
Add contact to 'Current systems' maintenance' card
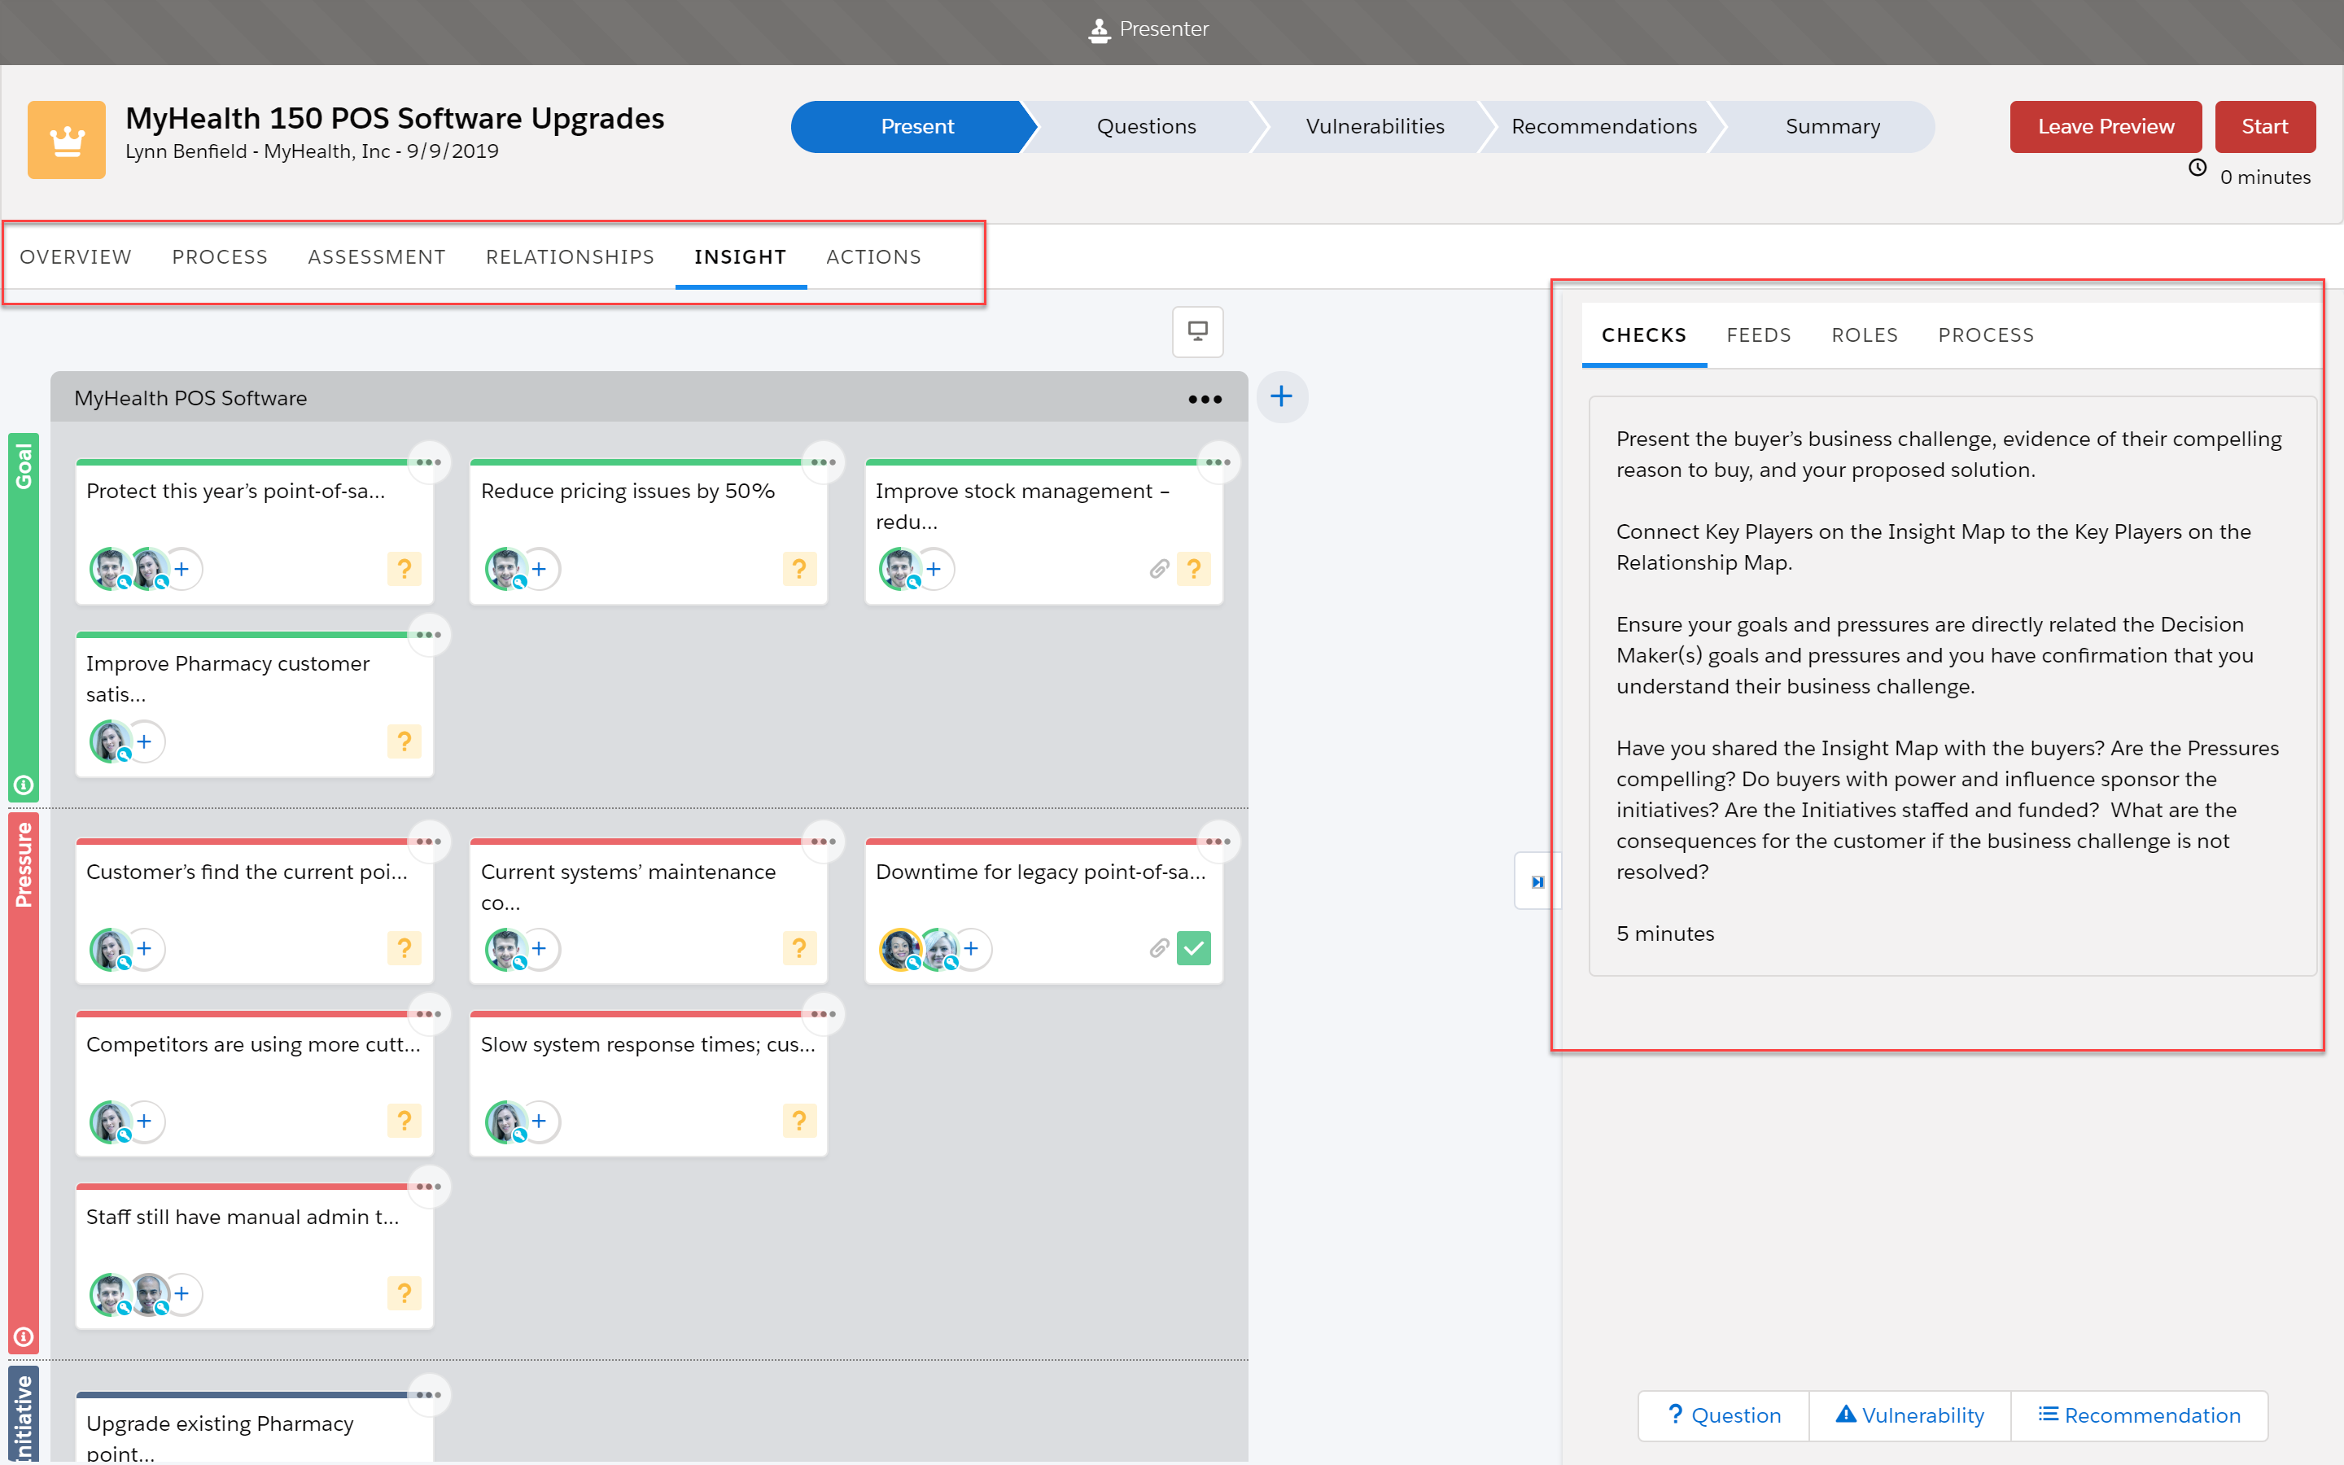[x=539, y=947]
